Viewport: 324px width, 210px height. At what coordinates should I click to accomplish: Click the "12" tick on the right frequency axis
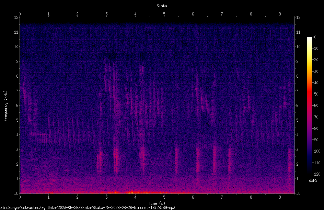pyautogui.click(x=298, y=18)
